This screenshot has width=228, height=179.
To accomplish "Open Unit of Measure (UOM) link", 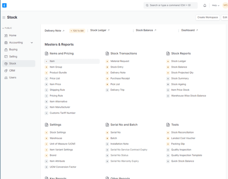I will [x=63, y=144].
